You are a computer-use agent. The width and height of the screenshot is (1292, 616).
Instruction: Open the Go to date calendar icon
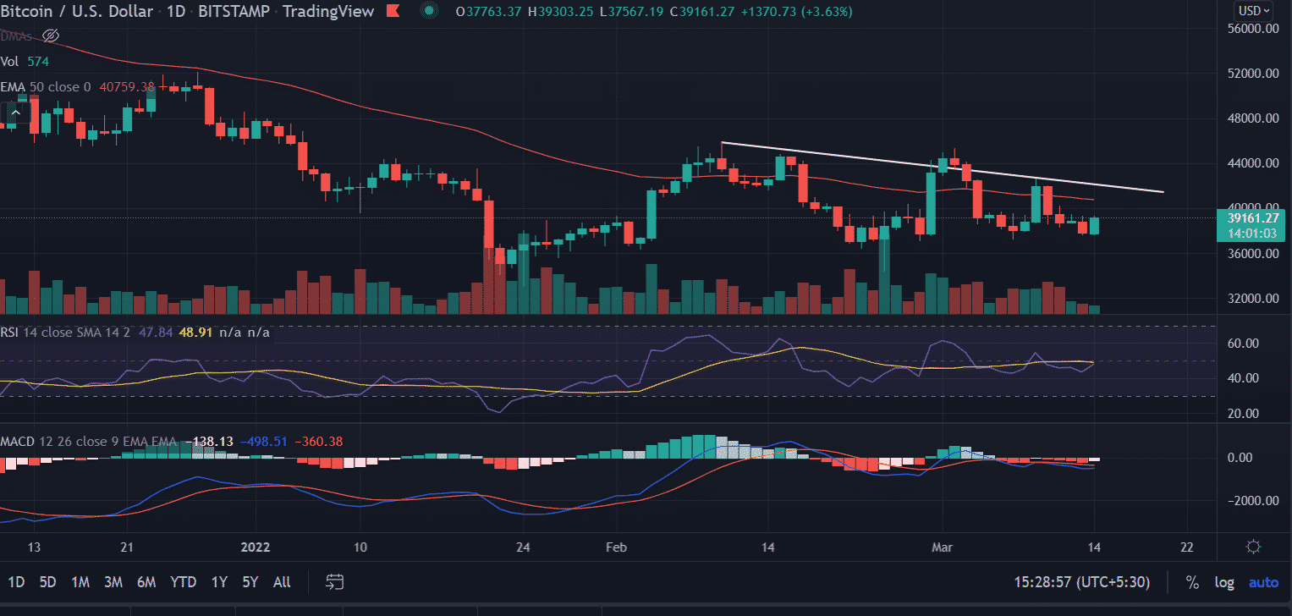tap(335, 582)
